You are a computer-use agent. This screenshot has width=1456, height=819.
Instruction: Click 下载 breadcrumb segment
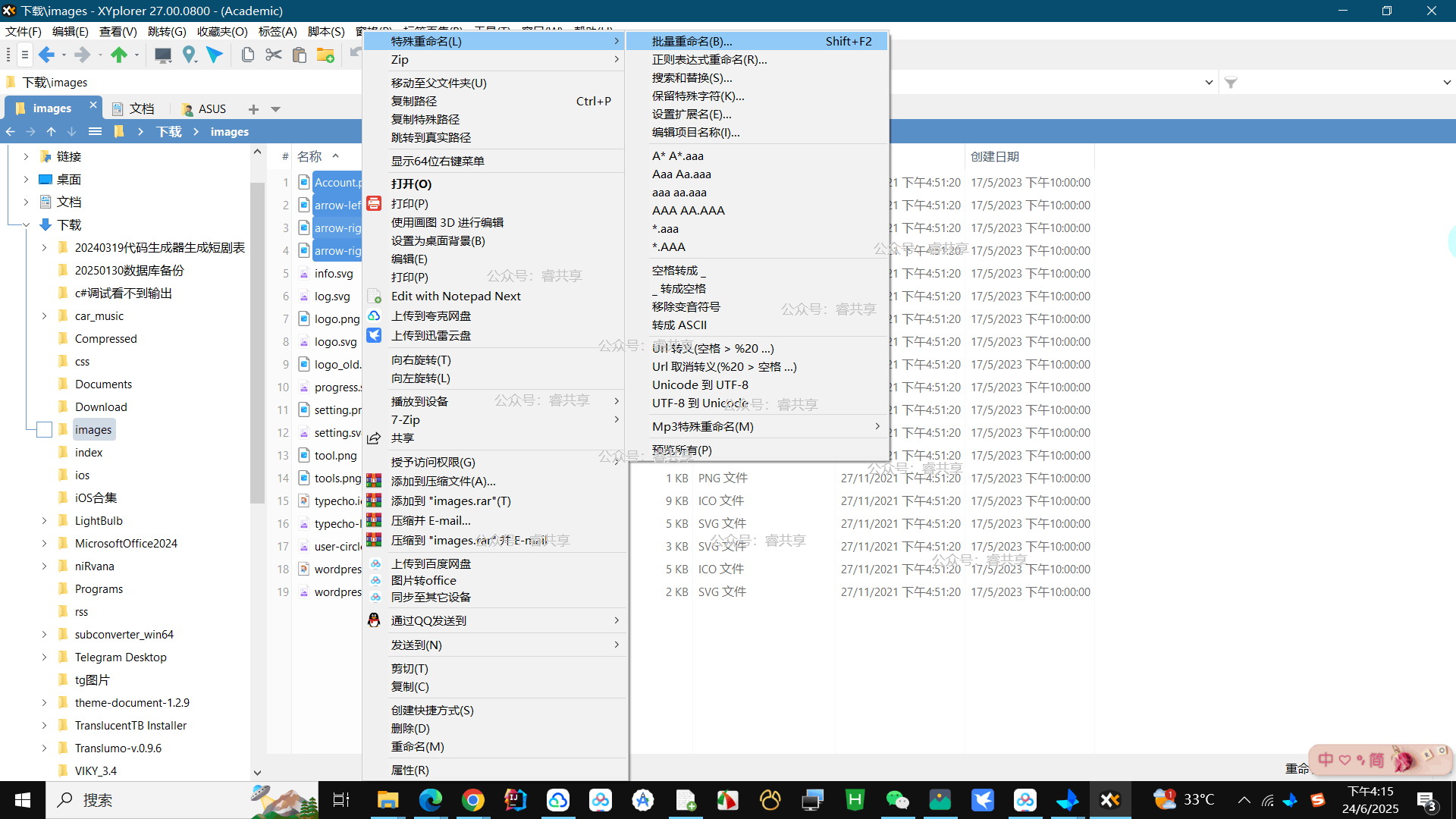coord(169,131)
